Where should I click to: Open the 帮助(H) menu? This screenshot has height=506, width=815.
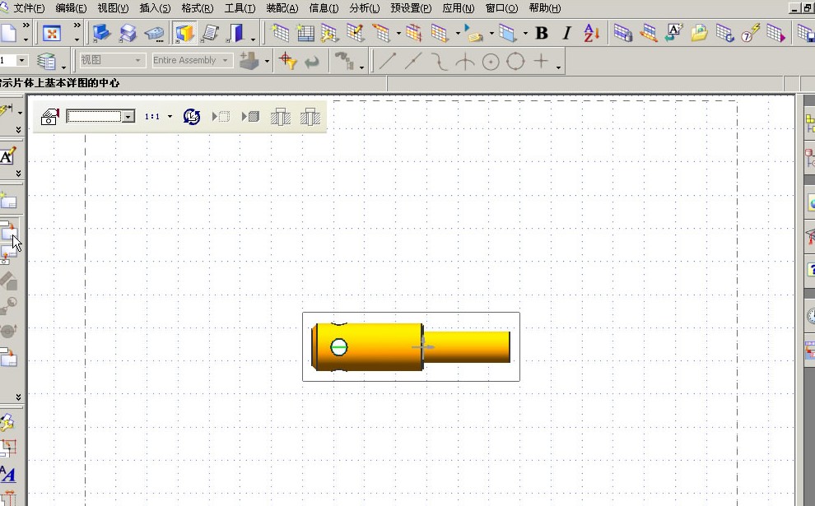pos(545,8)
